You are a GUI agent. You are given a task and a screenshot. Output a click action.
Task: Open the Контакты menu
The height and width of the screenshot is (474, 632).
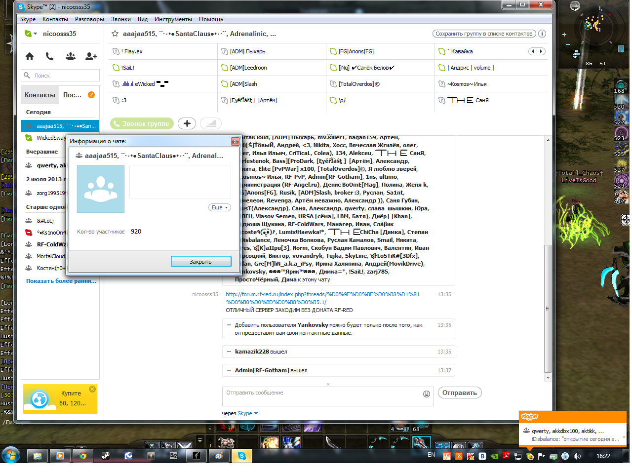55,19
